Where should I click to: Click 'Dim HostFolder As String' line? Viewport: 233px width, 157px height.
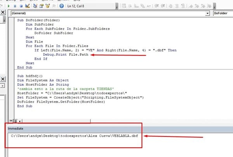pos(43,85)
